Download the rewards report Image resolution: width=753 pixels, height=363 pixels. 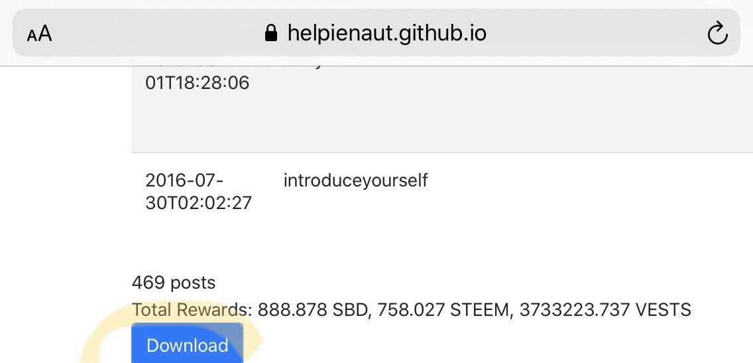(188, 343)
